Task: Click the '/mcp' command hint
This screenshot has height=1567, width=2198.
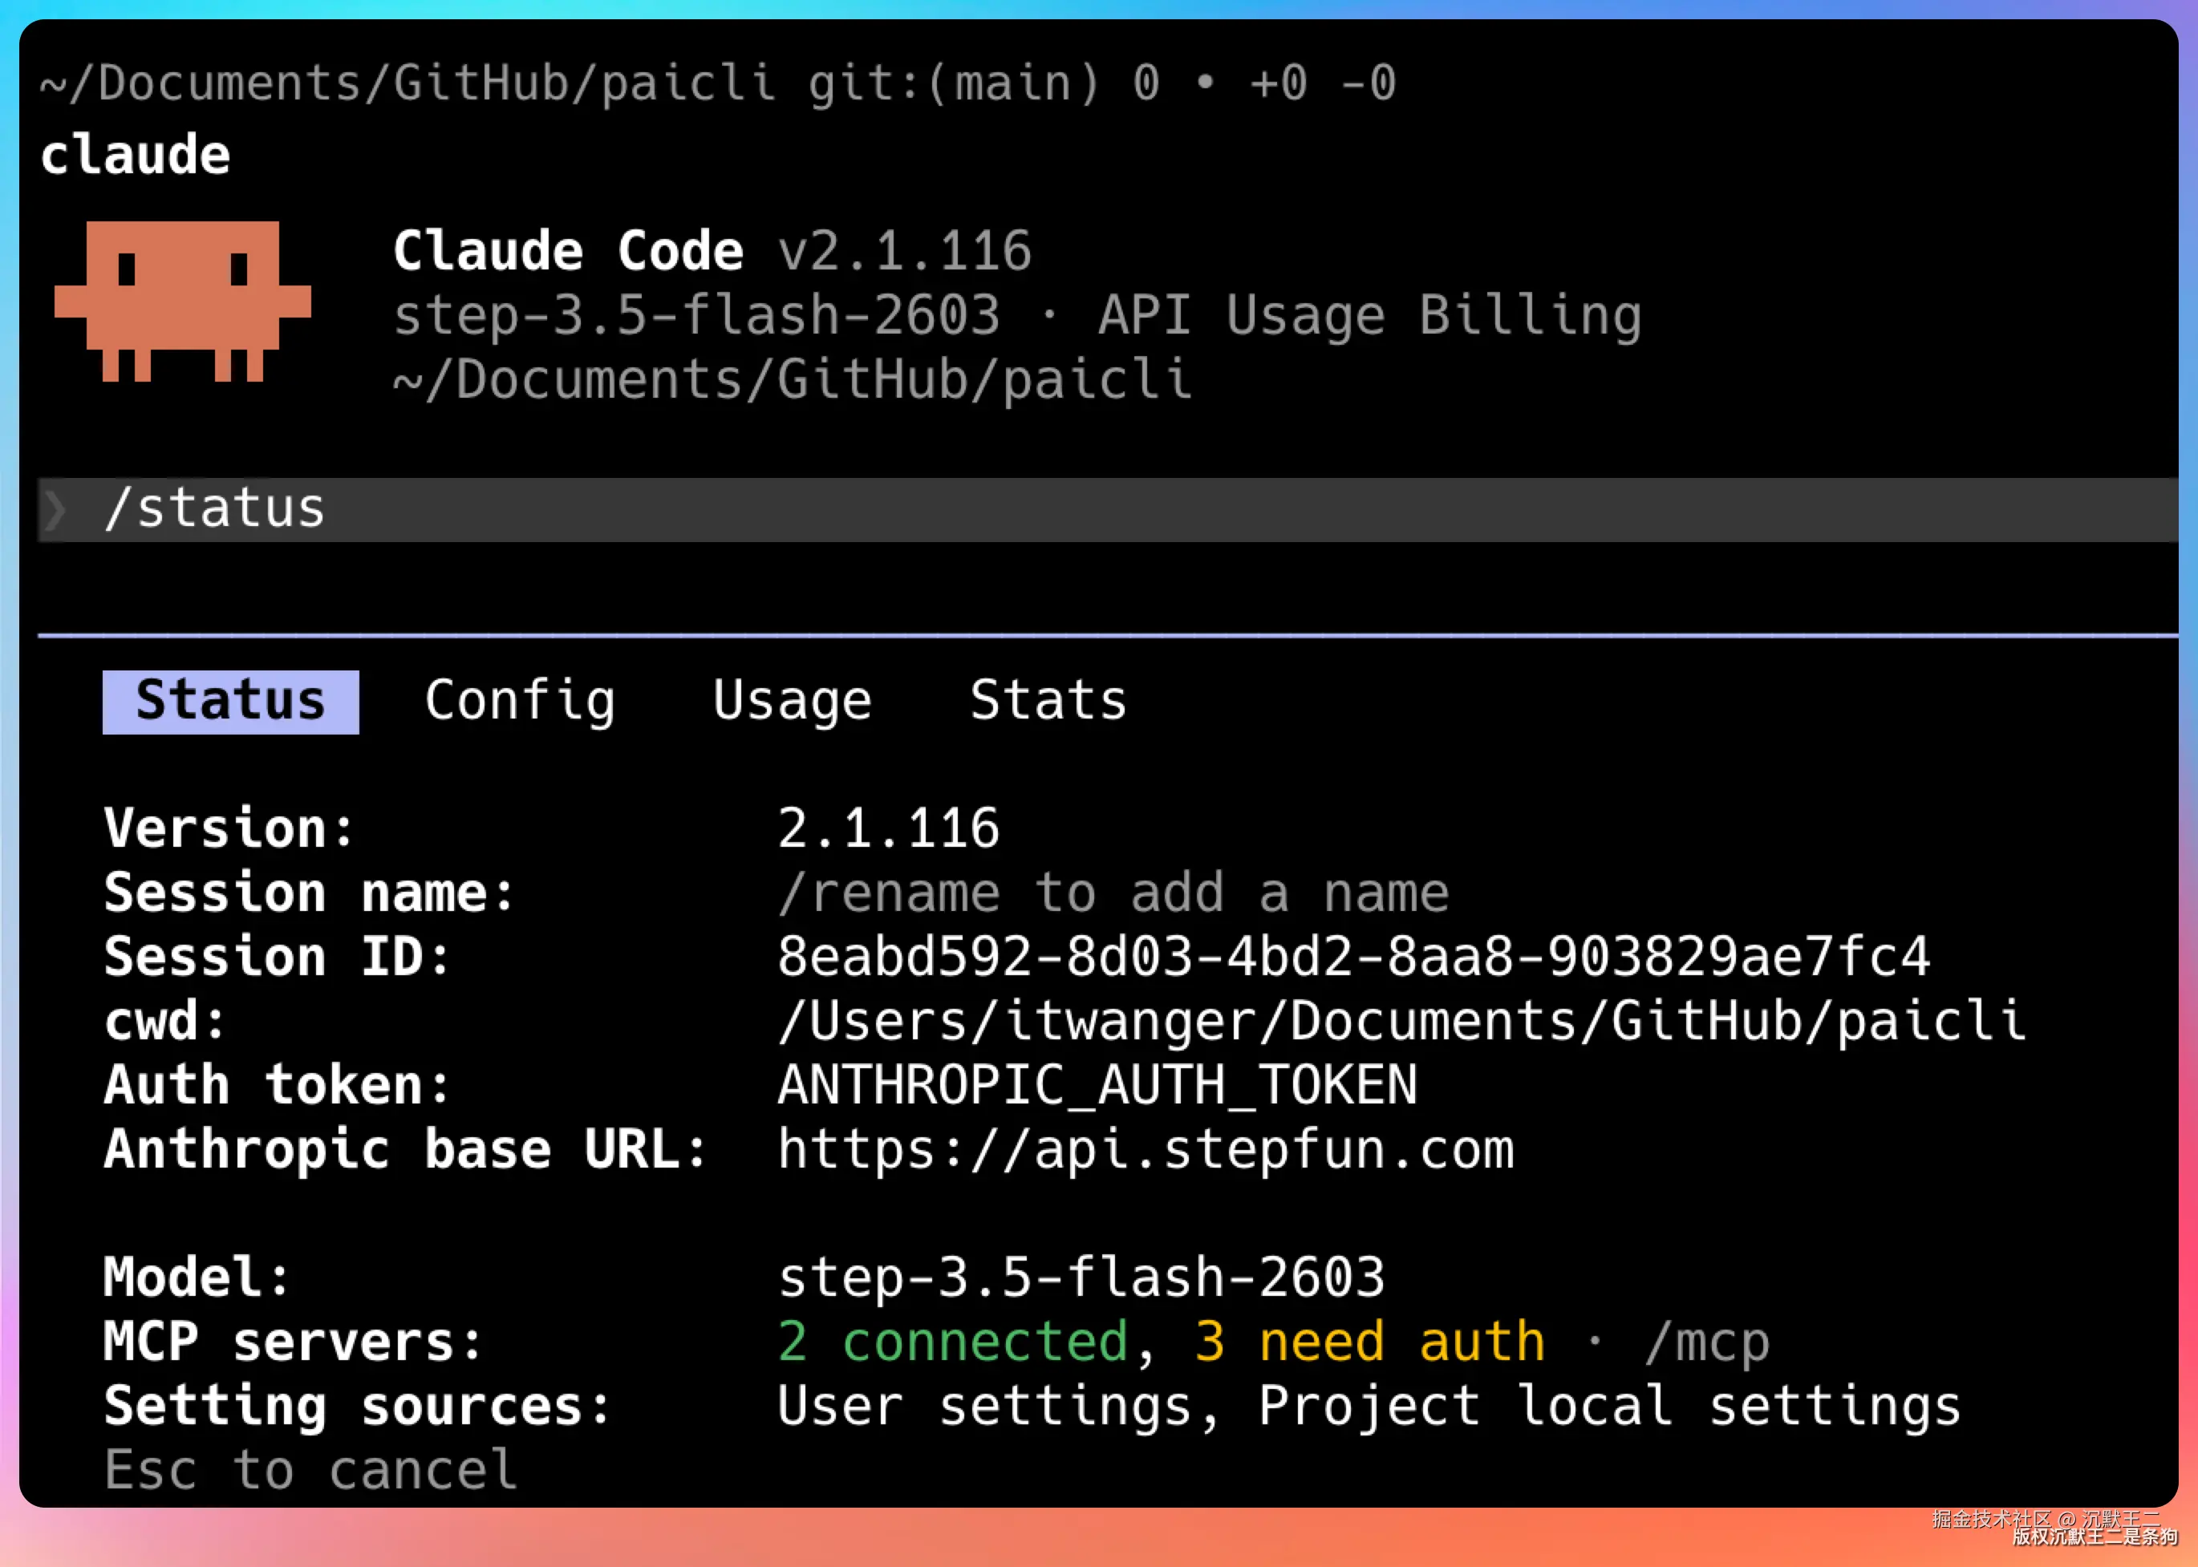Action: tap(1707, 1342)
